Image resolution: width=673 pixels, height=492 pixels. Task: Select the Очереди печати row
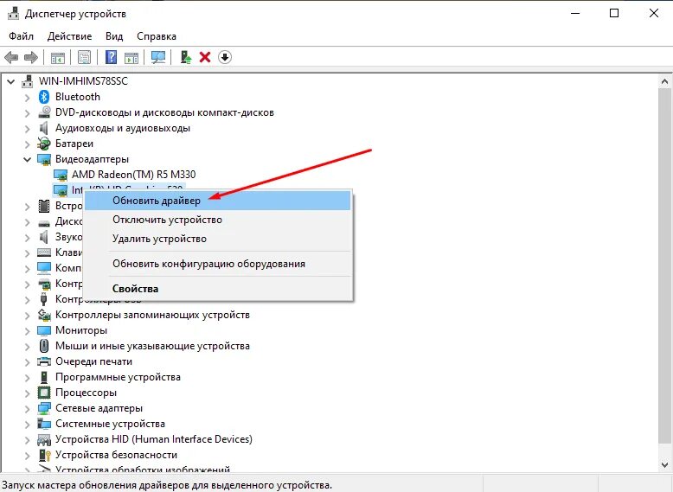pyautogui.click(x=93, y=361)
